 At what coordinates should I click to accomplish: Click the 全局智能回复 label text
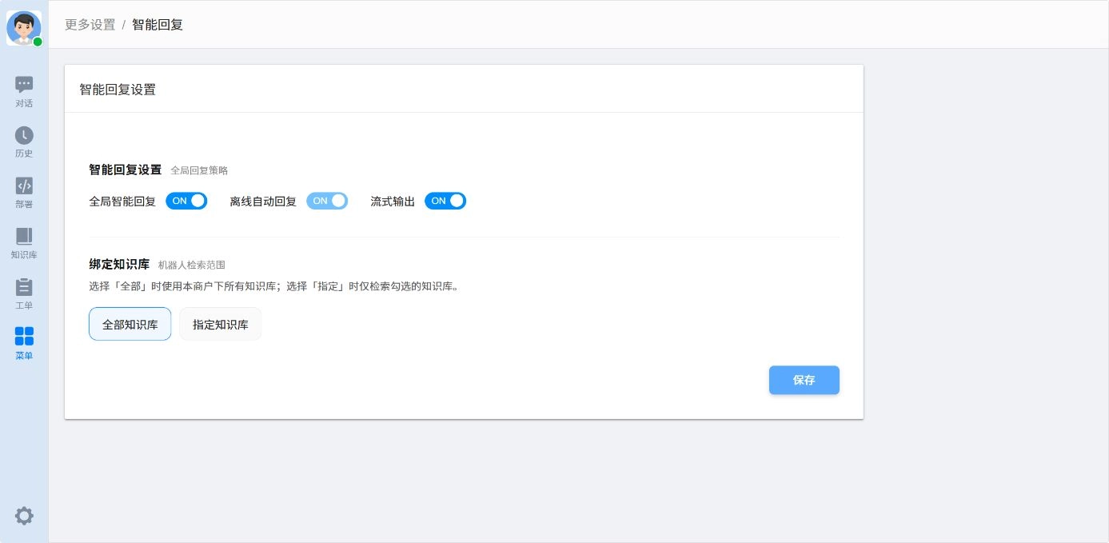(122, 202)
